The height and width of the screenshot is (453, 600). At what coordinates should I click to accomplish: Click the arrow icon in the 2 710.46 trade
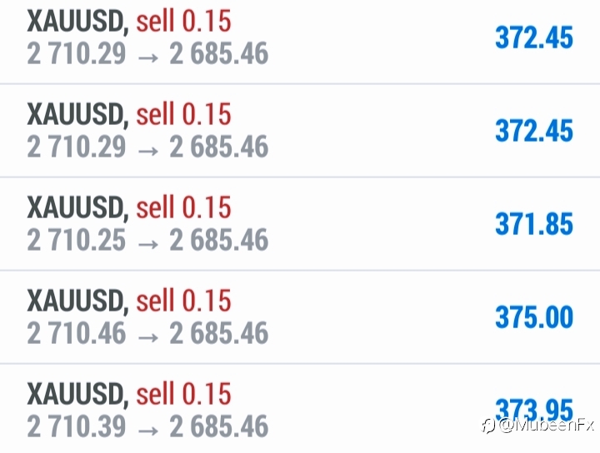pyautogui.click(x=147, y=337)
